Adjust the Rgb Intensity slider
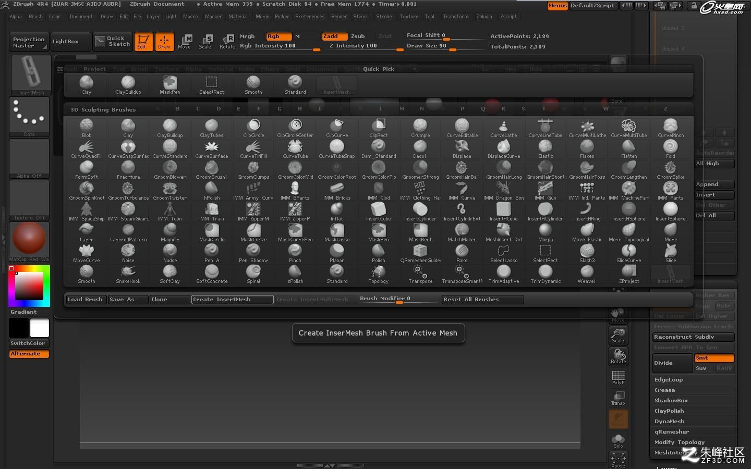751x469 pixels. (280, 46)
